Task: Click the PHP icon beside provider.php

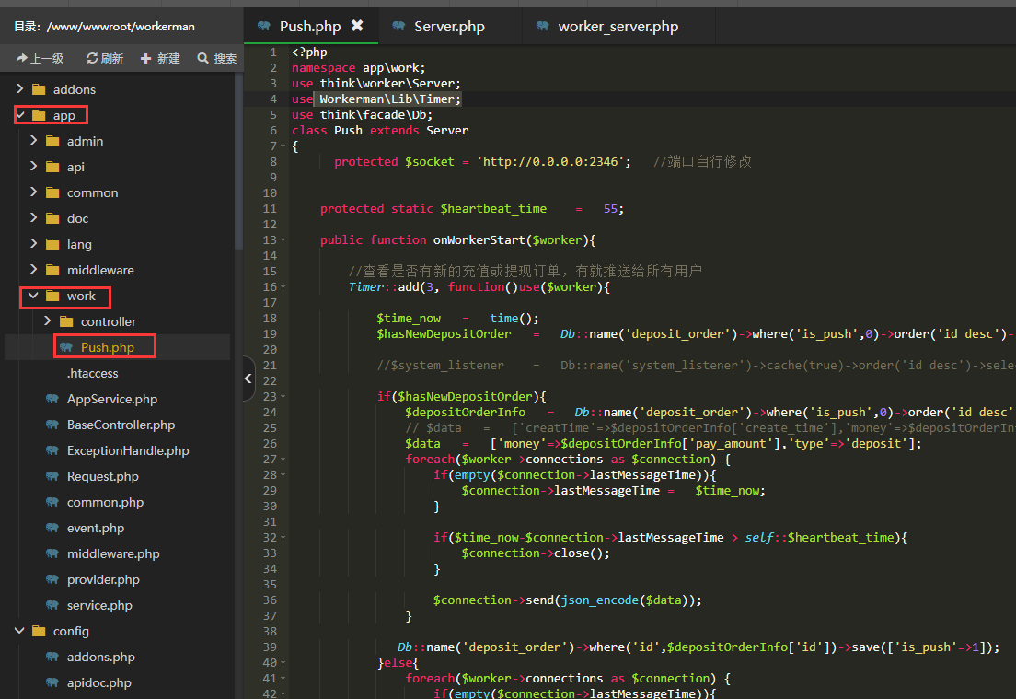Action: point(52,579)
